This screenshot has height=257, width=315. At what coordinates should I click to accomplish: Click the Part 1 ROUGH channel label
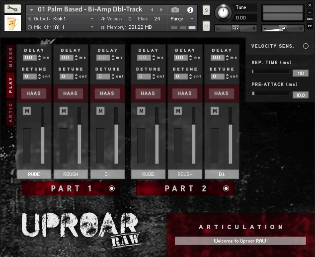(x=71, y=174)
